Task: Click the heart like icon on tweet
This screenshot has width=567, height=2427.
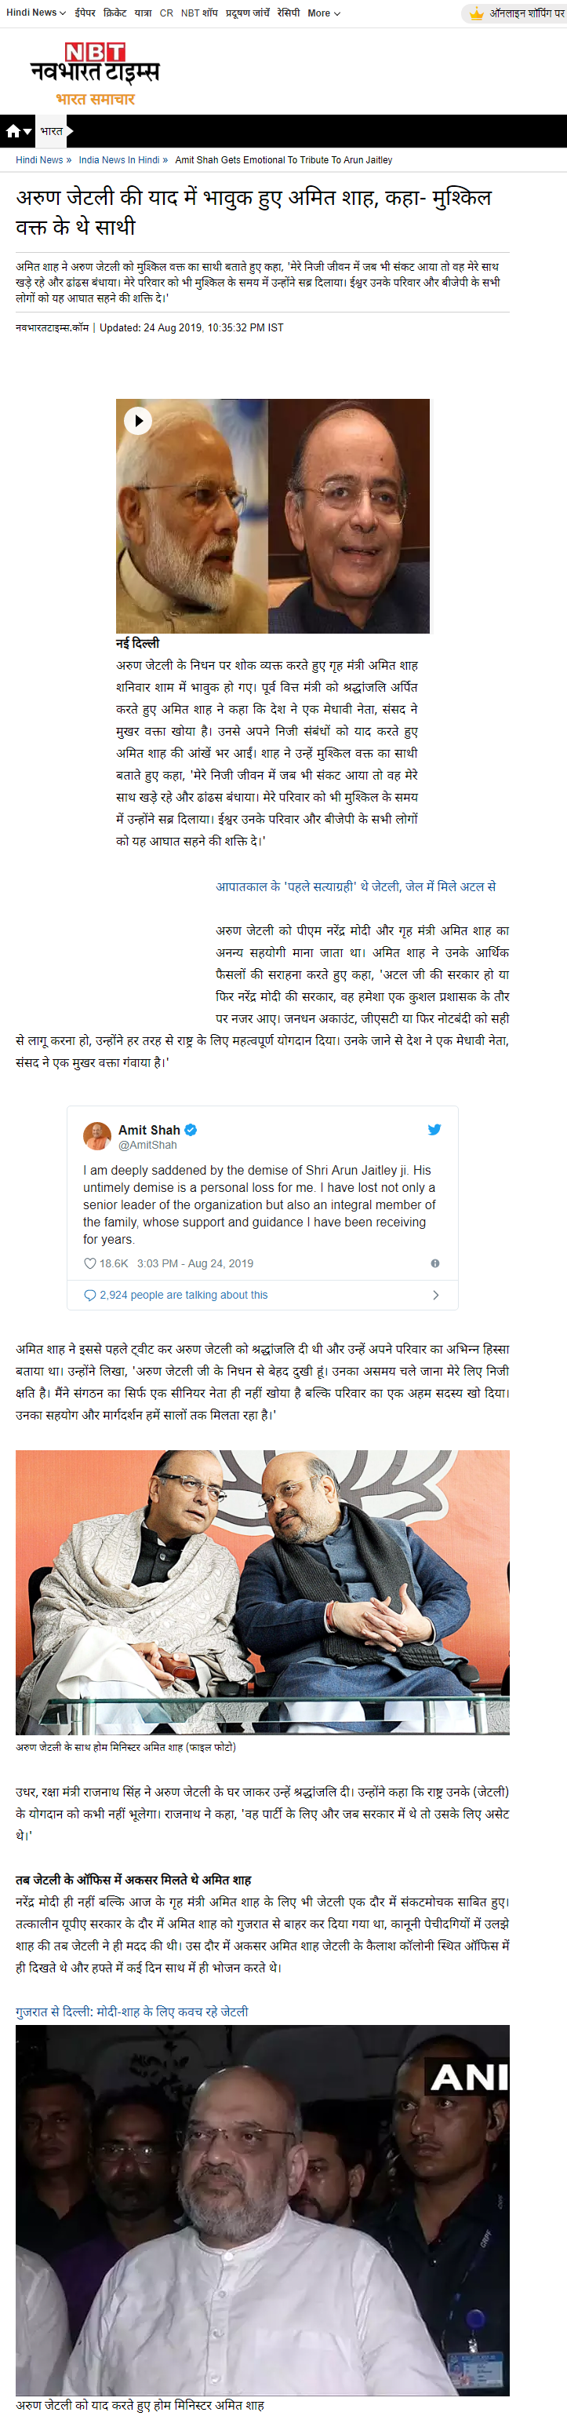Action: tap(90, 1263)
